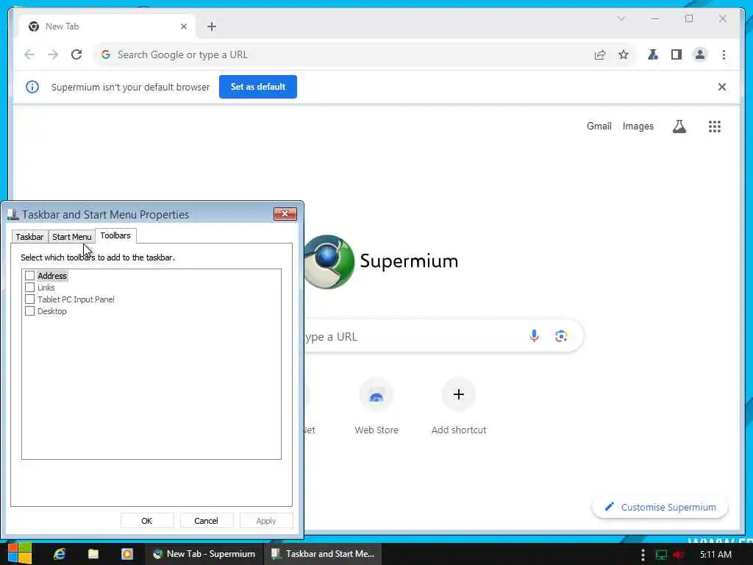753x565 pixels.
Task: Open media player taskbar icon
Action: (x=126, y=554)
